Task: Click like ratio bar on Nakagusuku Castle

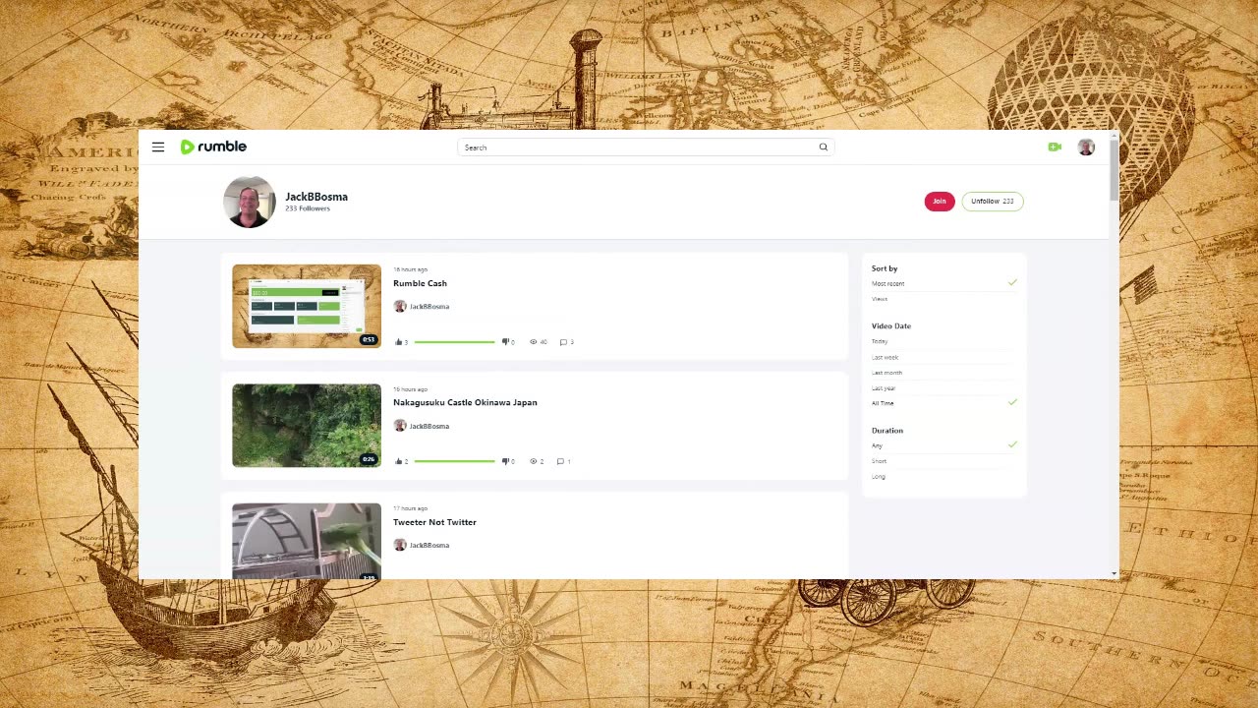Action: (454, 461)
